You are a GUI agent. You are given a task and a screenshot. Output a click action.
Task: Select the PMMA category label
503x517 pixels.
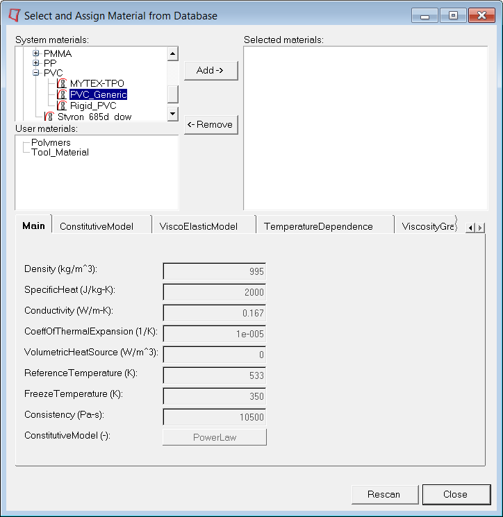[58, 53]
